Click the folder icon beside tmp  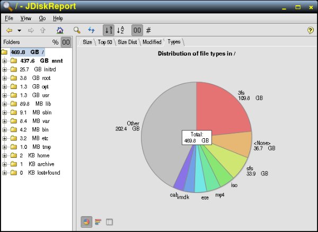14,147
